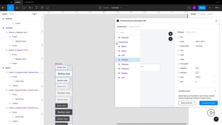Click the Share button
Screen dimensions: 222x125
point(202,8)
